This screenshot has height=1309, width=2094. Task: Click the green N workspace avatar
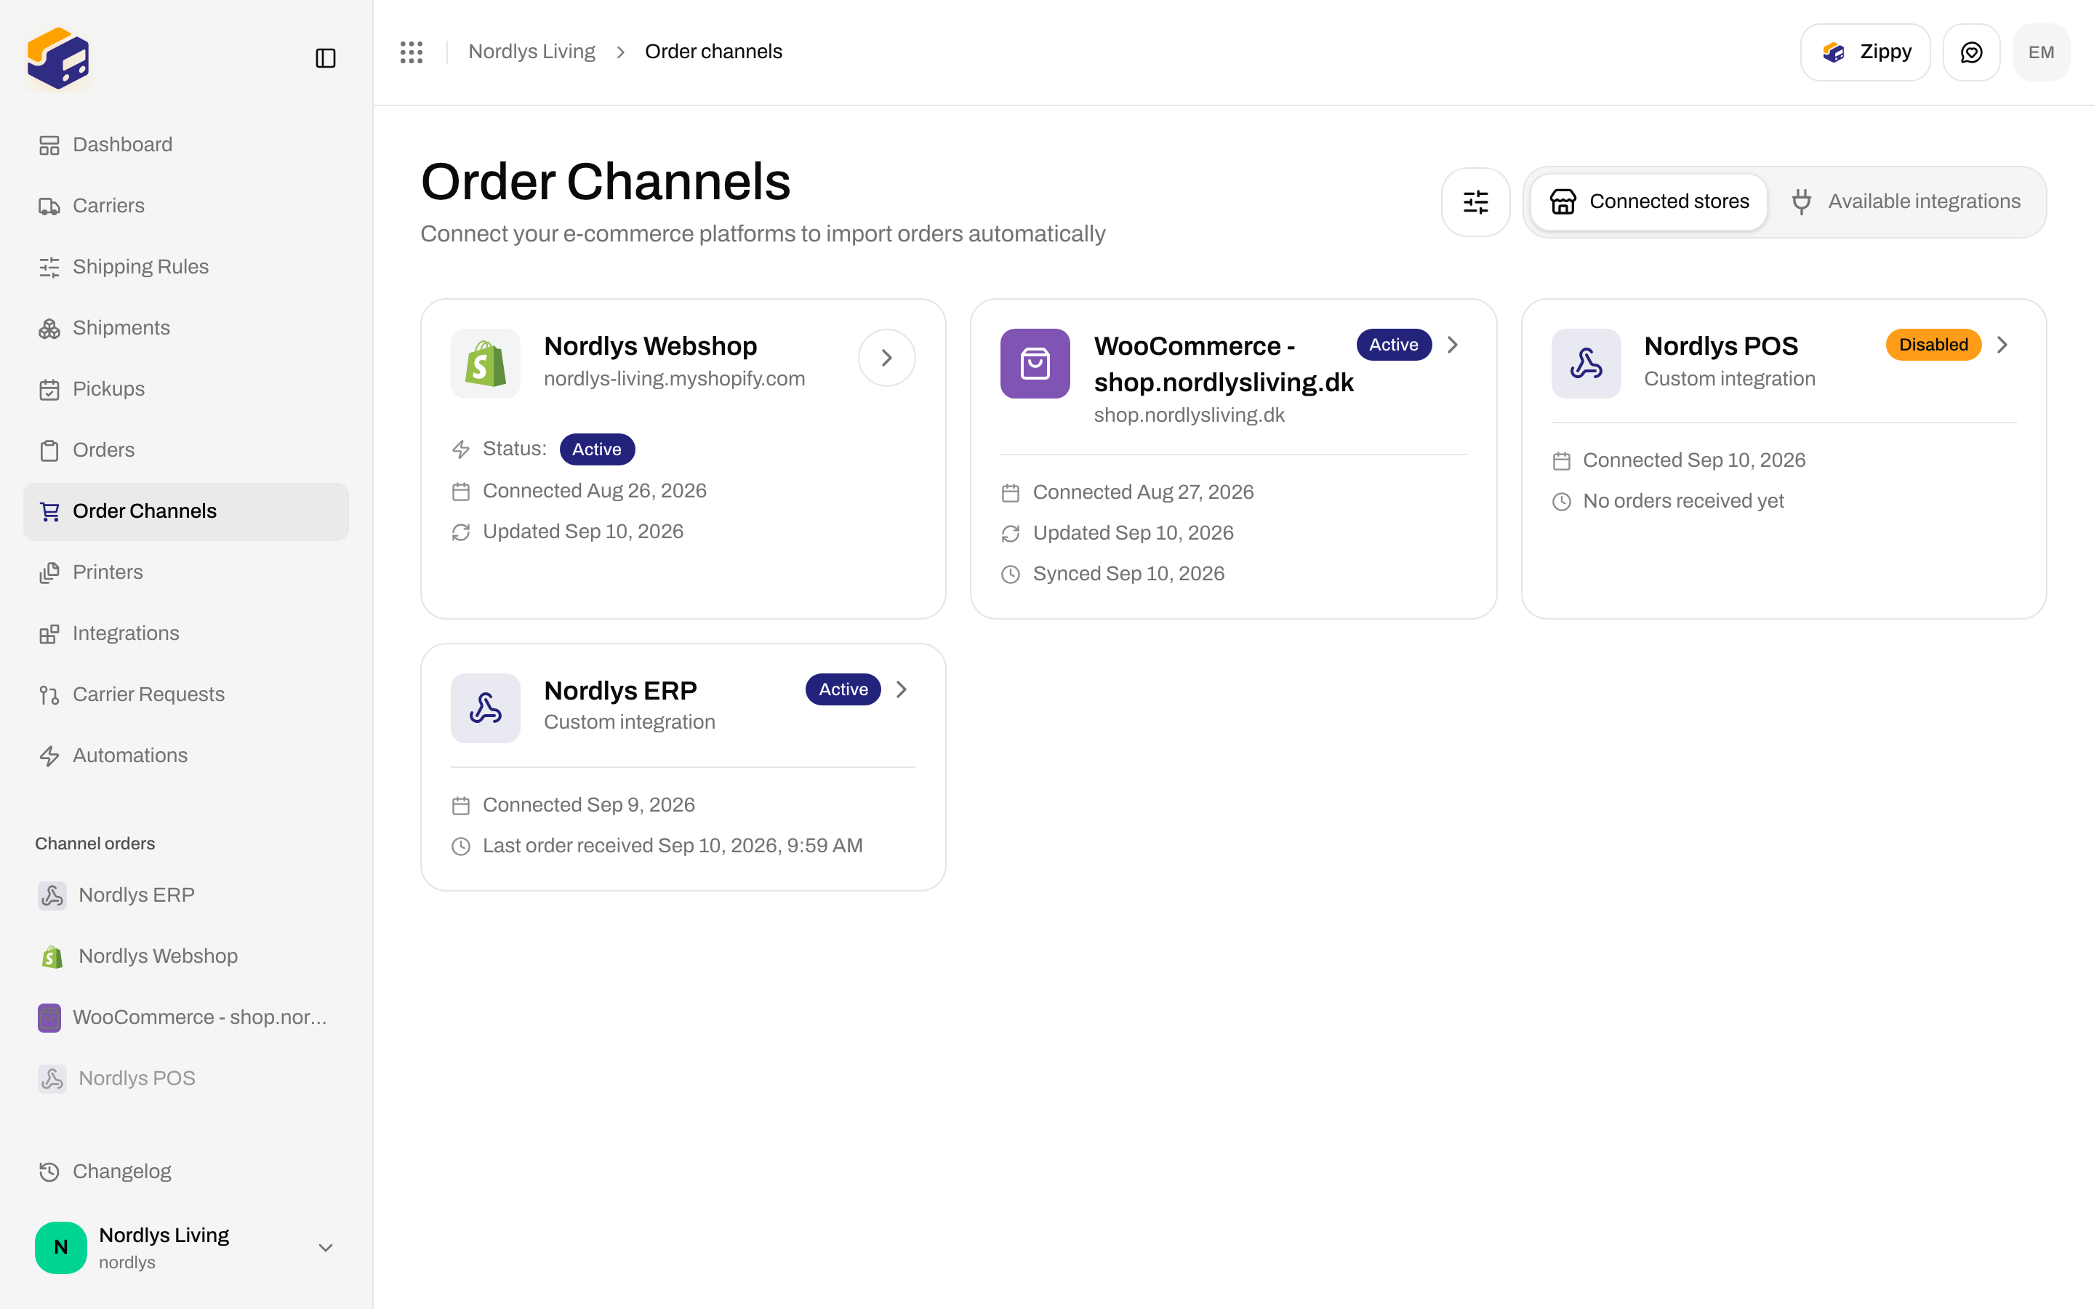tap(60, 1247)
